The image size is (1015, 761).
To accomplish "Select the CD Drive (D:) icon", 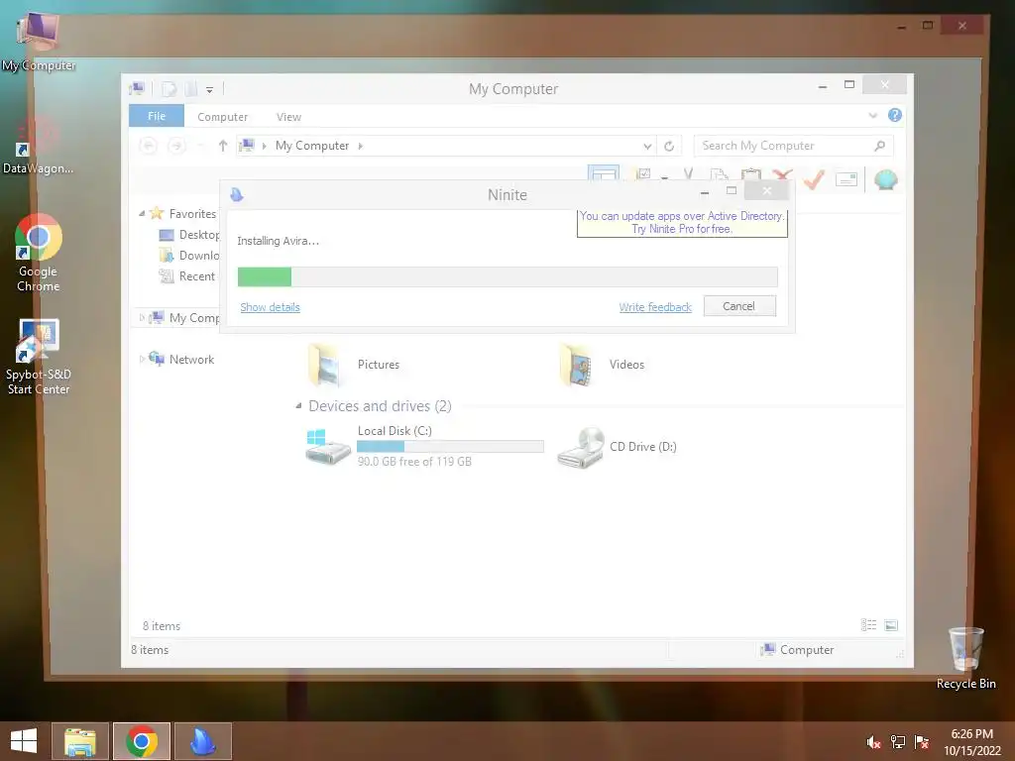I will [581, 447].
